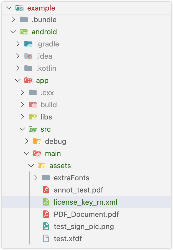Click the build folder icon
This screenshot has height=250, width=173.
33,105
